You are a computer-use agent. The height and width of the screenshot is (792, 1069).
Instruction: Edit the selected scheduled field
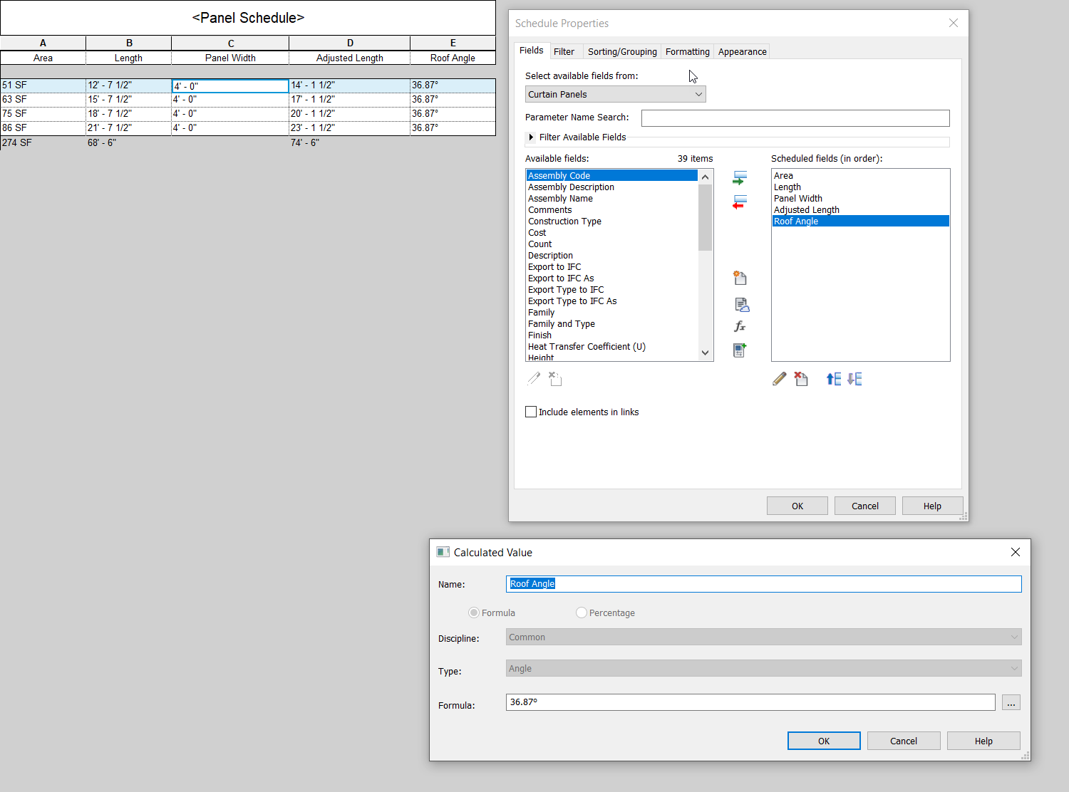click(x=779, y=378)
